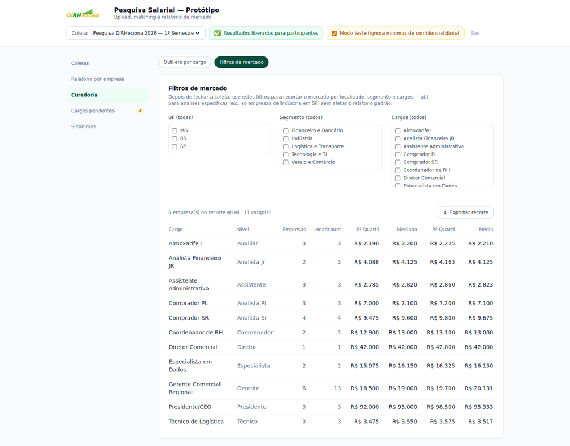Click the R$ 95.333 average value
The width and height of the screenshot is (570, 446).
coord(479,407)
